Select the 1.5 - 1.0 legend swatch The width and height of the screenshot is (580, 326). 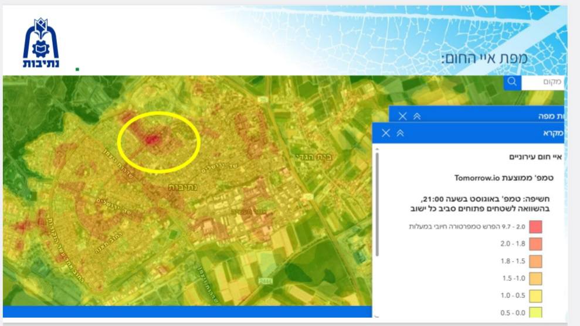tap(535, 279)
